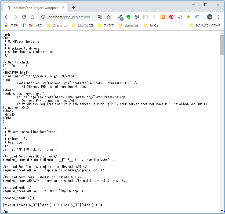Open the Evernote Web Clipper extension
This screenshot has height=214, width=225.
(128, 17)
